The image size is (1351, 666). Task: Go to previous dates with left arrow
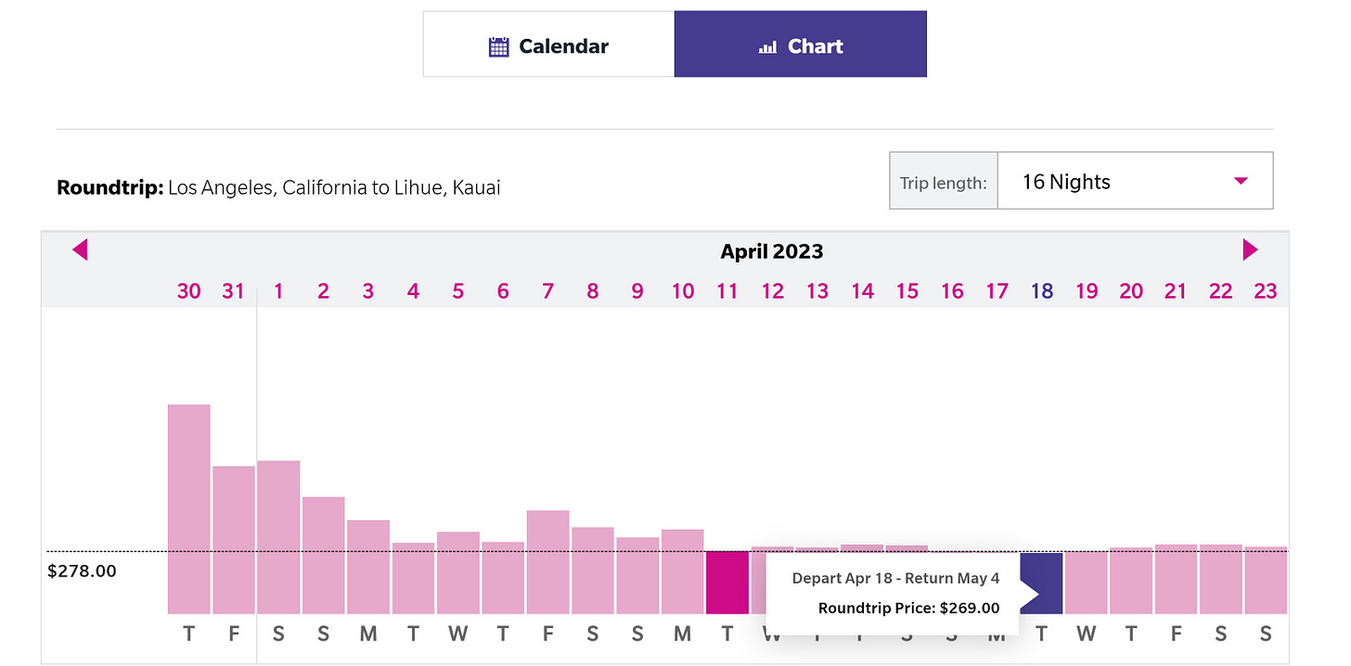tap(80, 250)
